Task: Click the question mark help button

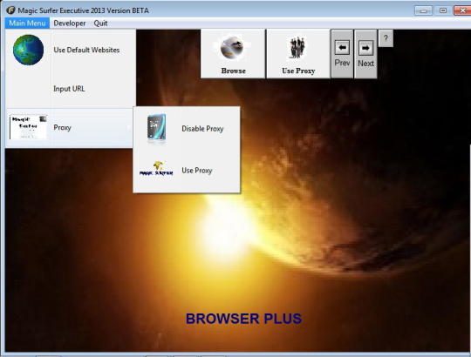Action: click(386, 38)
